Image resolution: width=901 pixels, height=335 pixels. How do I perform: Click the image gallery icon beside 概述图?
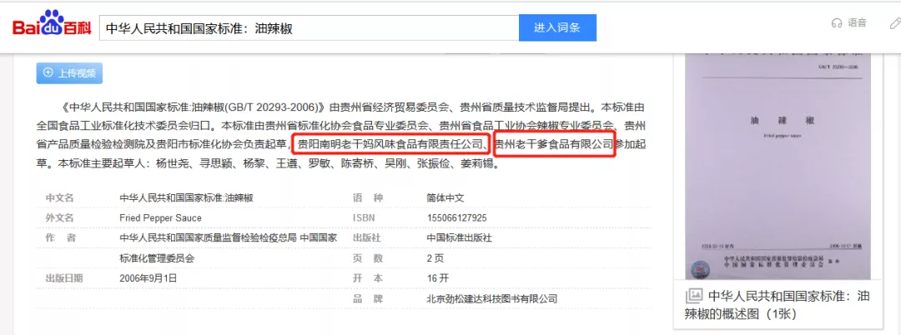pyautogui.click(x=694, y=296)
